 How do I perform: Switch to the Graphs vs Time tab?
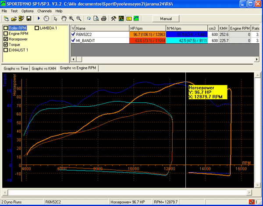(x=15, y=68)
